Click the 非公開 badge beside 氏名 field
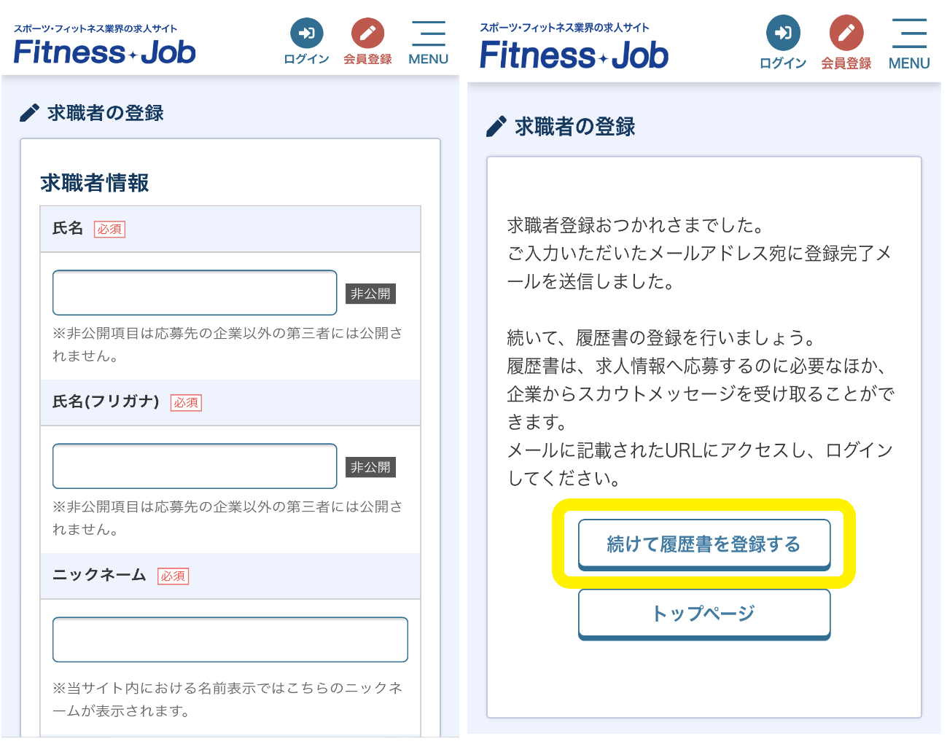The height and width of the screenshot is (744, 947). click(x=370, y=294)
